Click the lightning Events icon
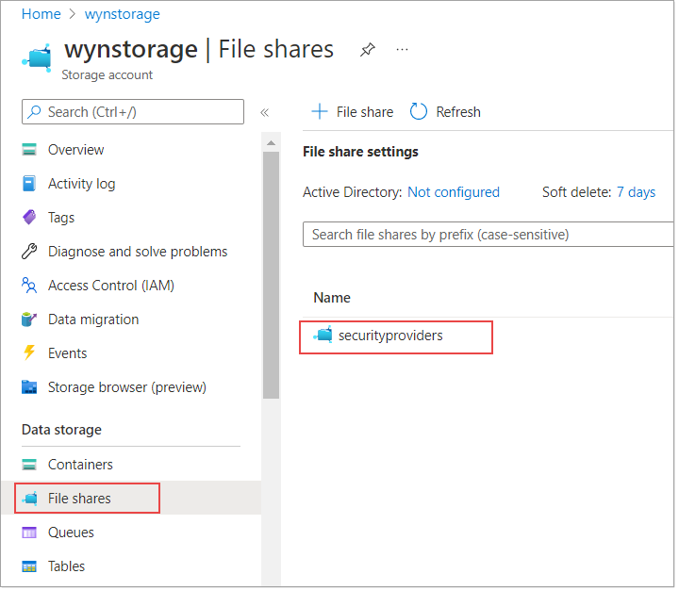This screenshot has width=679, height=590. 29,352
